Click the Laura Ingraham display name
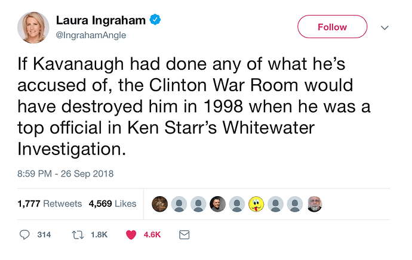 click(x=101, y=20)
